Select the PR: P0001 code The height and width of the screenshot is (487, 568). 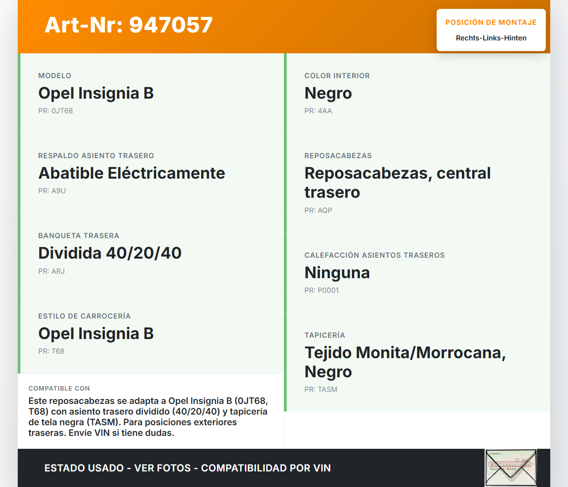322,291
